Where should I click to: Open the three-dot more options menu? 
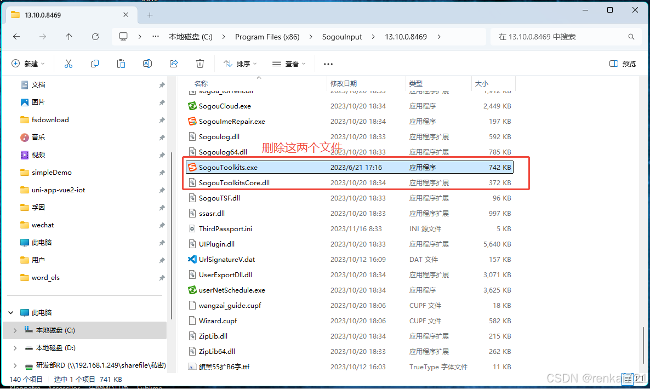[328, 64]
